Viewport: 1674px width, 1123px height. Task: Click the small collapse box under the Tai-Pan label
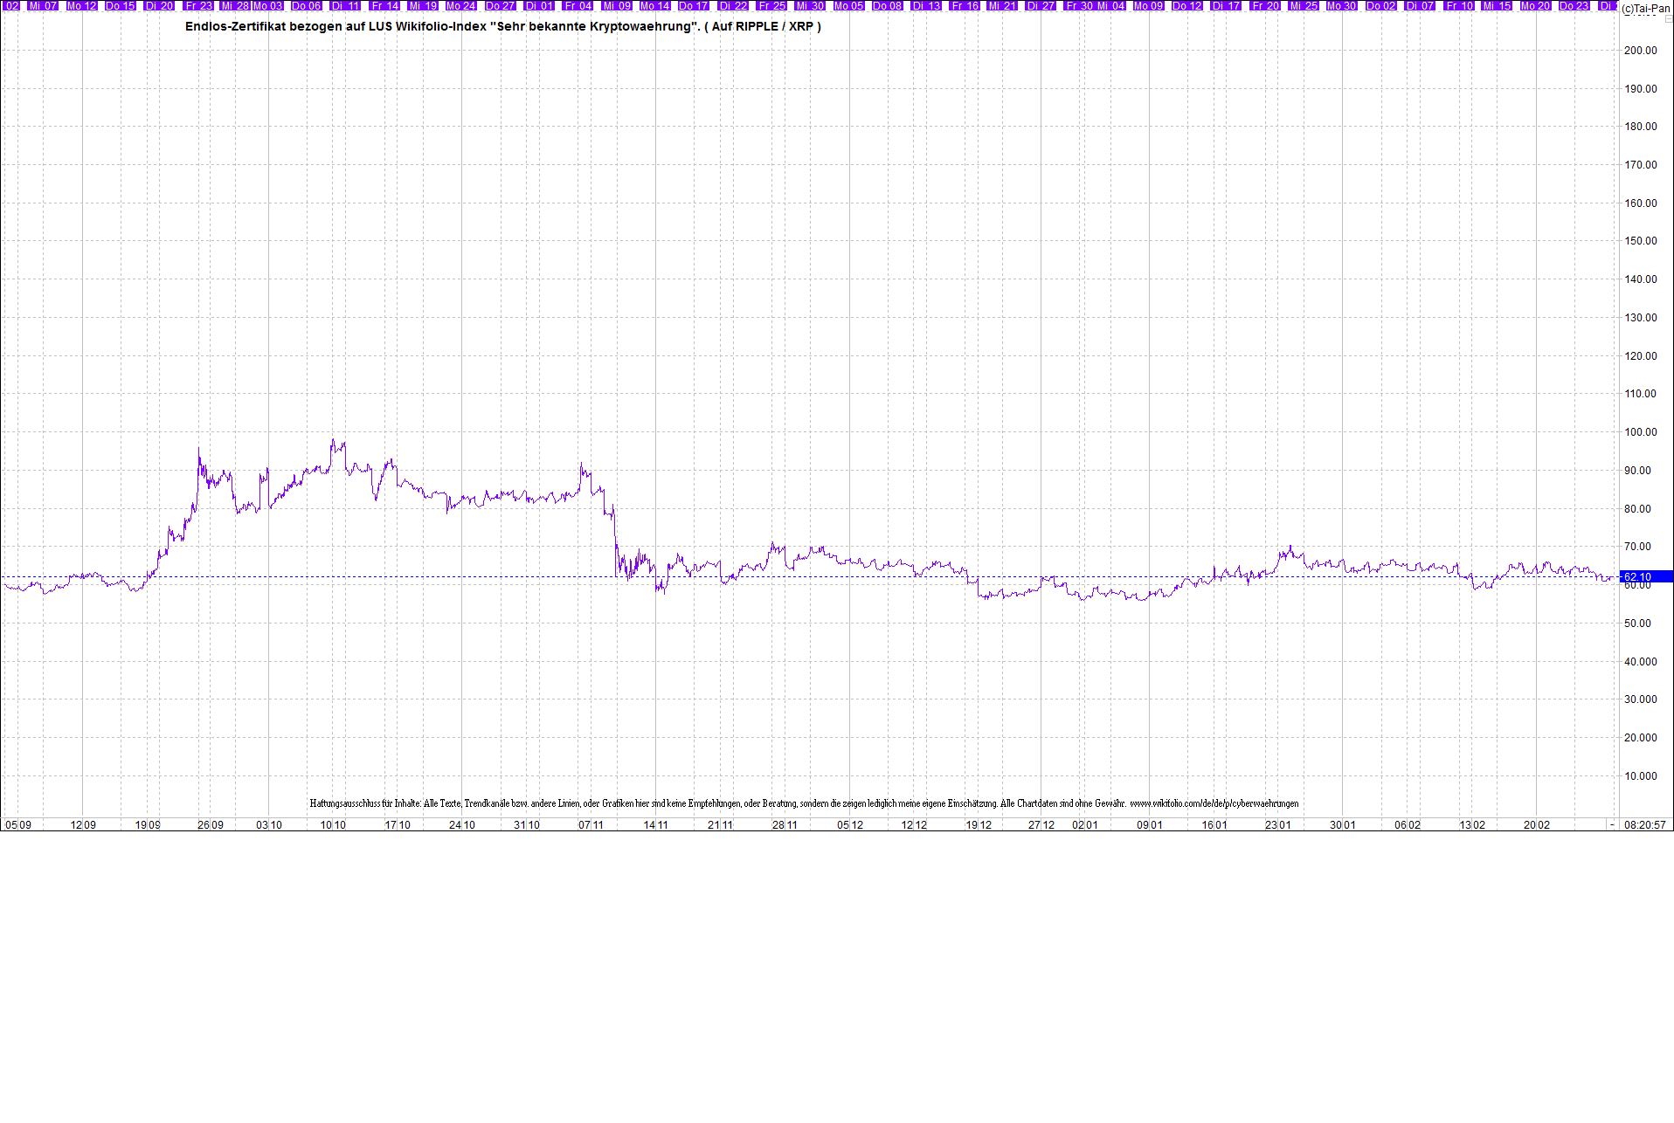point(1668,19)
